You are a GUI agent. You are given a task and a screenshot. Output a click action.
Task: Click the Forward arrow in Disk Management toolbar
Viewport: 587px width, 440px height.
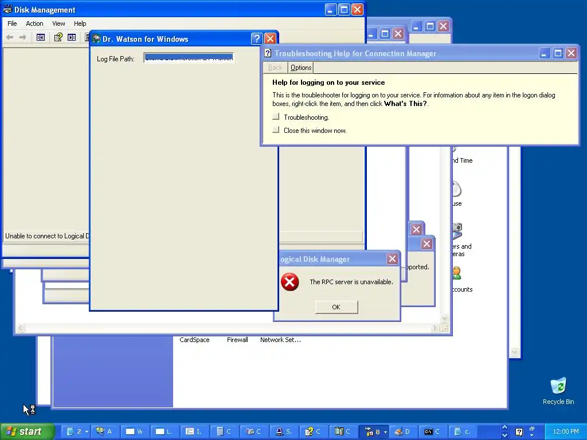point(23,37)
